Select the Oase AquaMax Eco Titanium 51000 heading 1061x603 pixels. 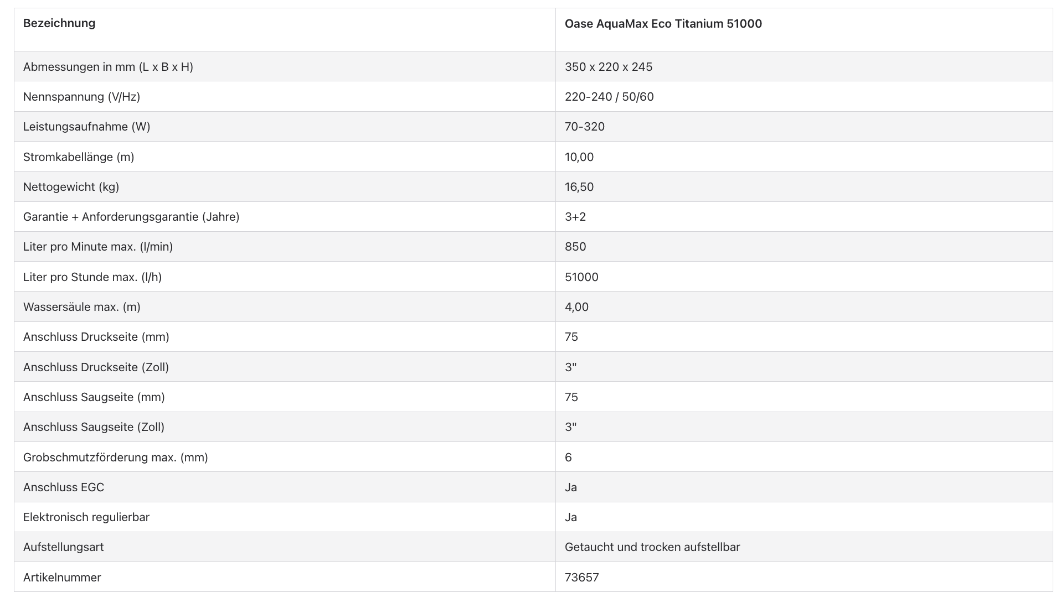663,24
